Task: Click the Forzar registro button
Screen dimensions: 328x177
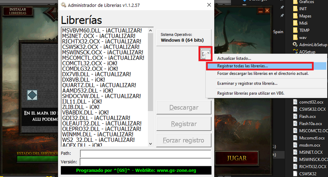Action: pos(184,140)
